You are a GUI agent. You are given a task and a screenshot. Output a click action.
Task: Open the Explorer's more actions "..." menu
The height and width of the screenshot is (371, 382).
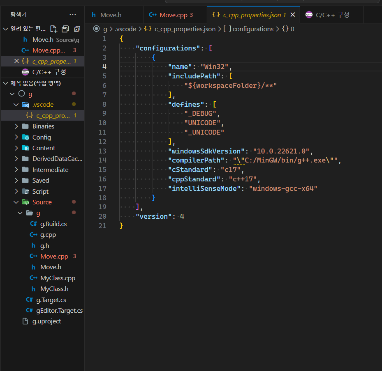click(x=73, y=14)
